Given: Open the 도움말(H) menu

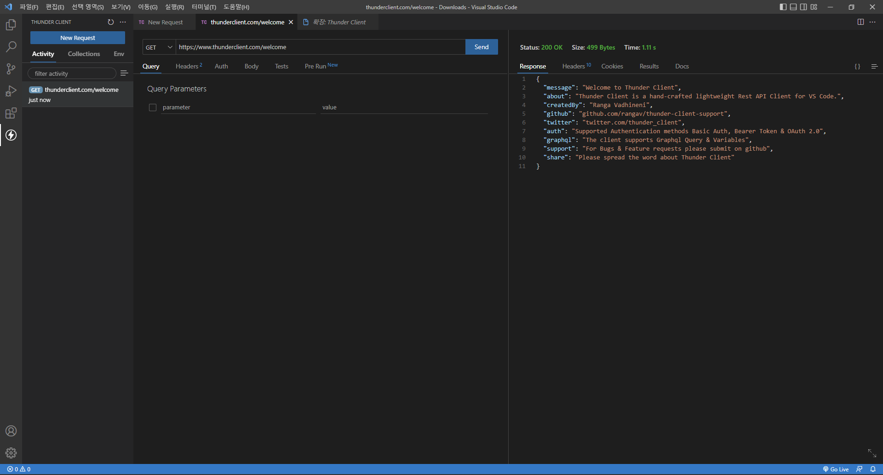Looking at the screenshot, I should point(236,7).
